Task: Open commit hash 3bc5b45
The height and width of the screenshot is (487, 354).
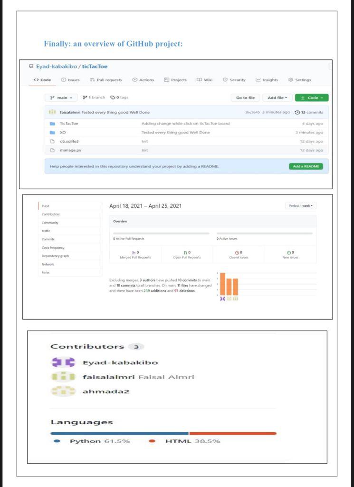Action: tap(252, 112)
